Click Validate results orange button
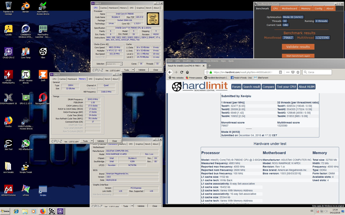Screen dimensions: 345x215 click(x=298, y=47)
